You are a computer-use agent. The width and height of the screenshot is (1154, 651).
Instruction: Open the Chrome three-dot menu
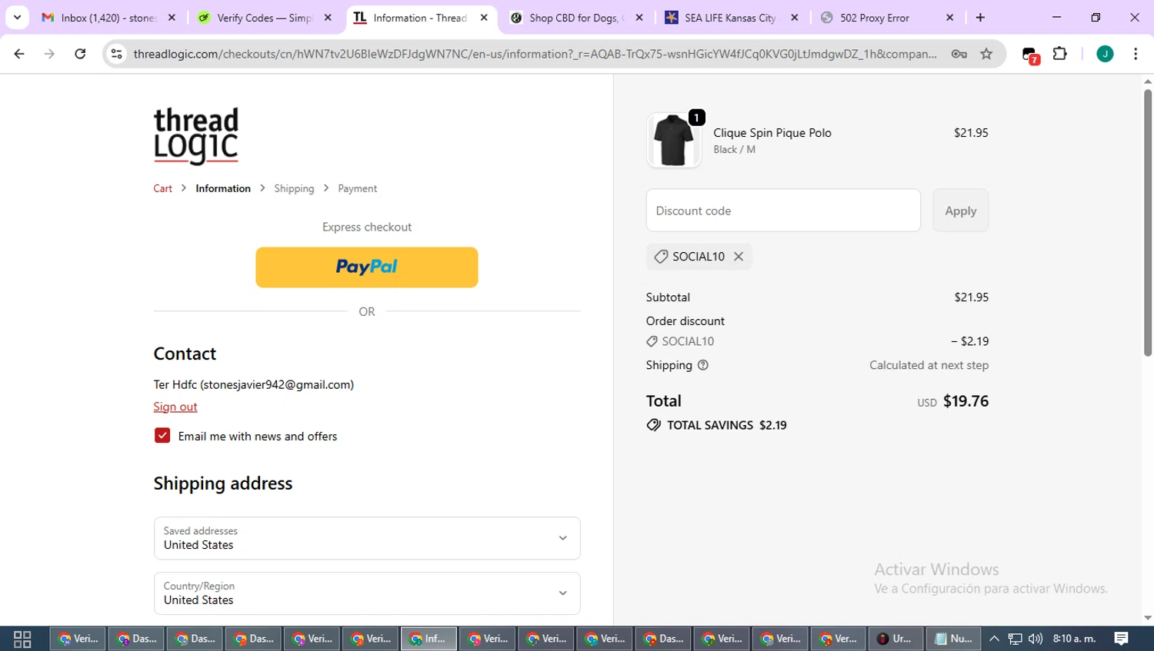[1136, 54]
